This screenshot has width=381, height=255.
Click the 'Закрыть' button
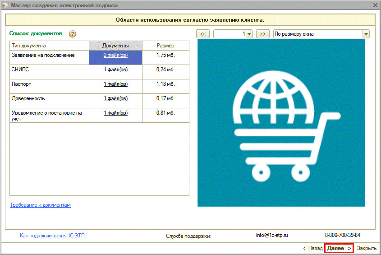(x=367, y=248)
